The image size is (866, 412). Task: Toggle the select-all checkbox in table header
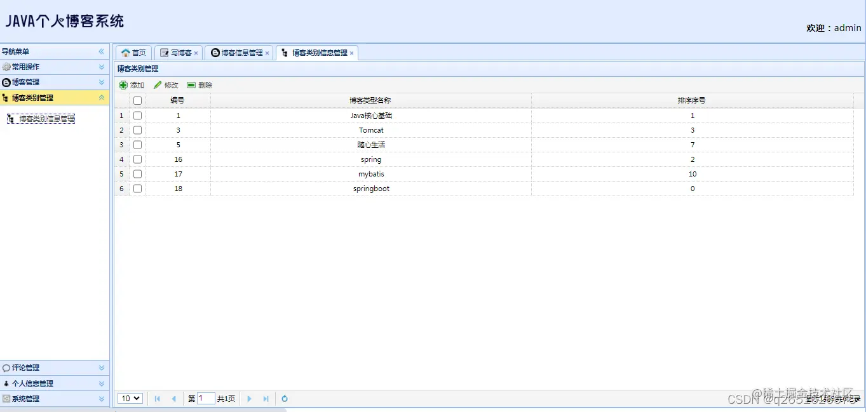137,100
